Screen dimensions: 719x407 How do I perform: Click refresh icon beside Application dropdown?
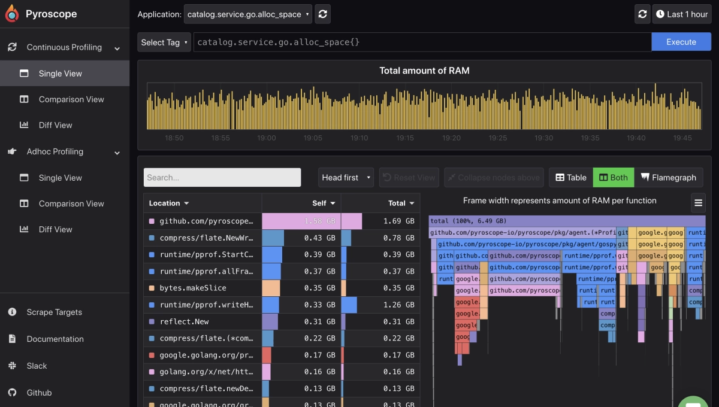(322, 14)
